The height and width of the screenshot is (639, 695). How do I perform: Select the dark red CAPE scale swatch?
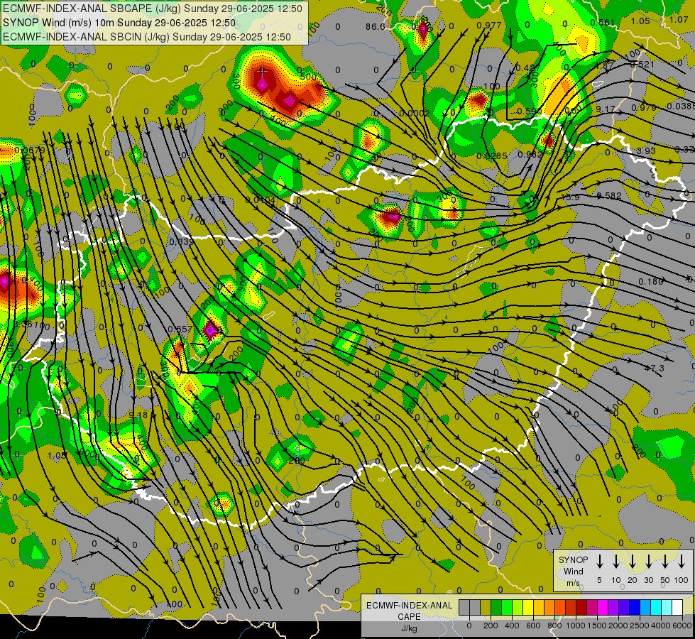pos(581,608)
